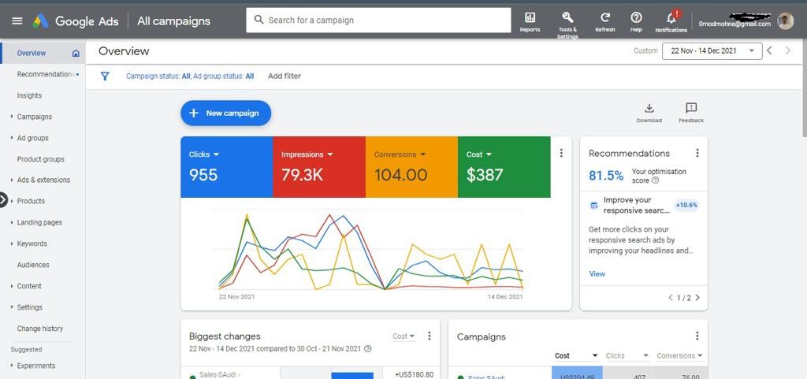Viewport: 807px width, 379px height.
Task: Open Experiments in the sidebar
Action: [x=36, y=366]
